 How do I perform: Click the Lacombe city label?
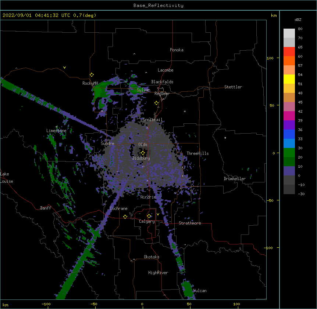point(165,70)
